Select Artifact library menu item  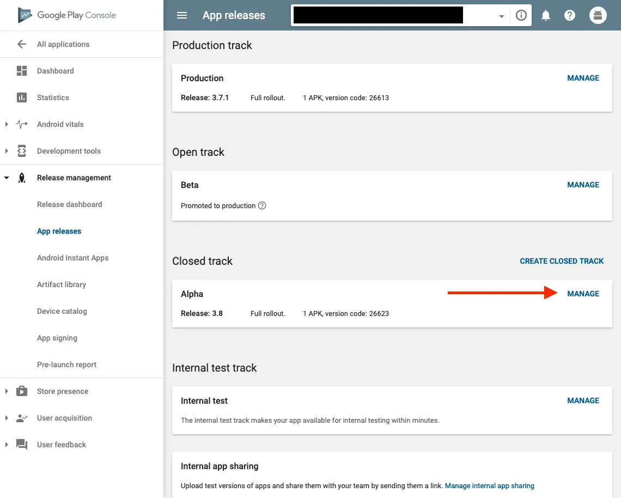(x=62, y=284)
